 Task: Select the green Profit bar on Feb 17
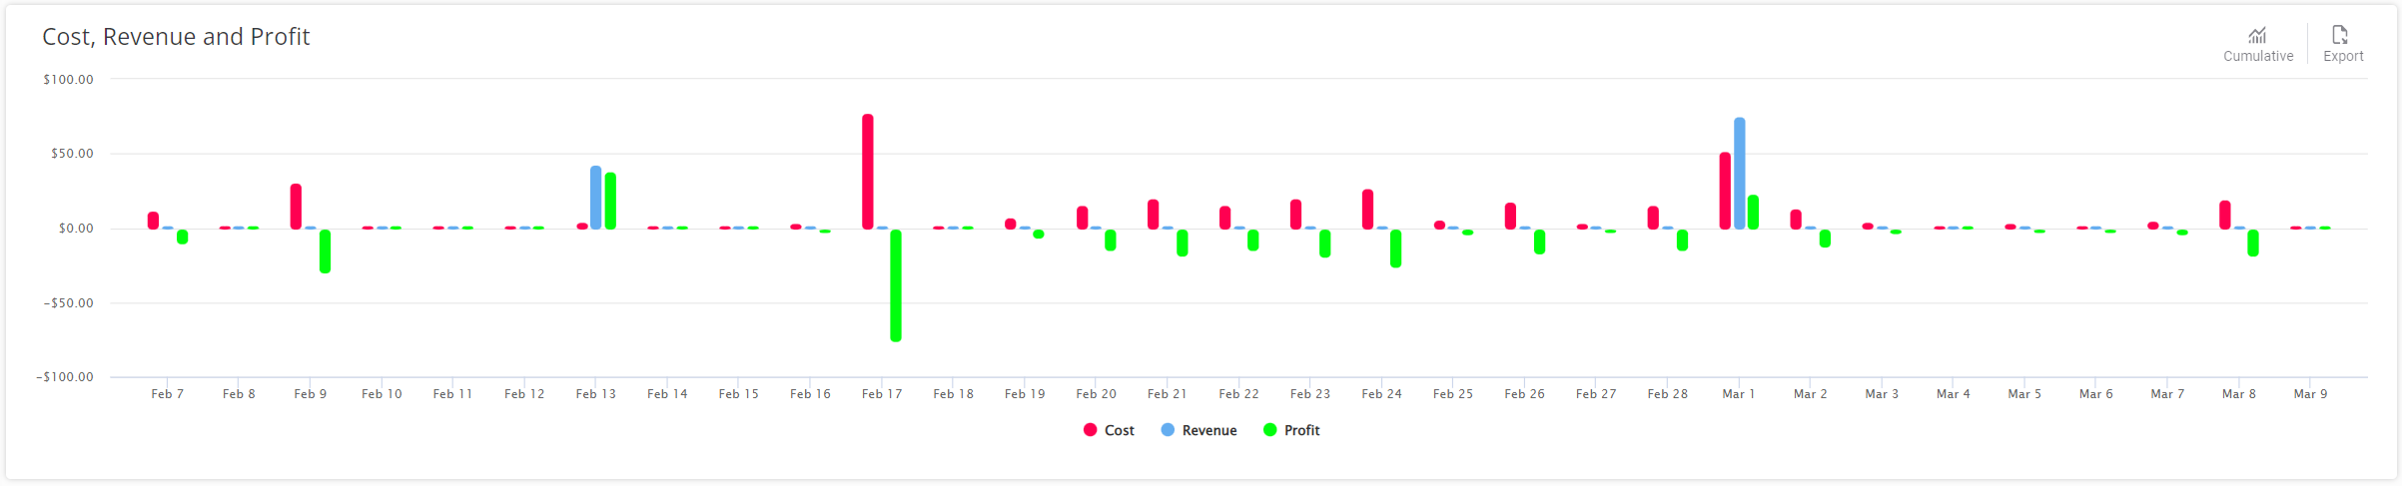click(896, 285)
